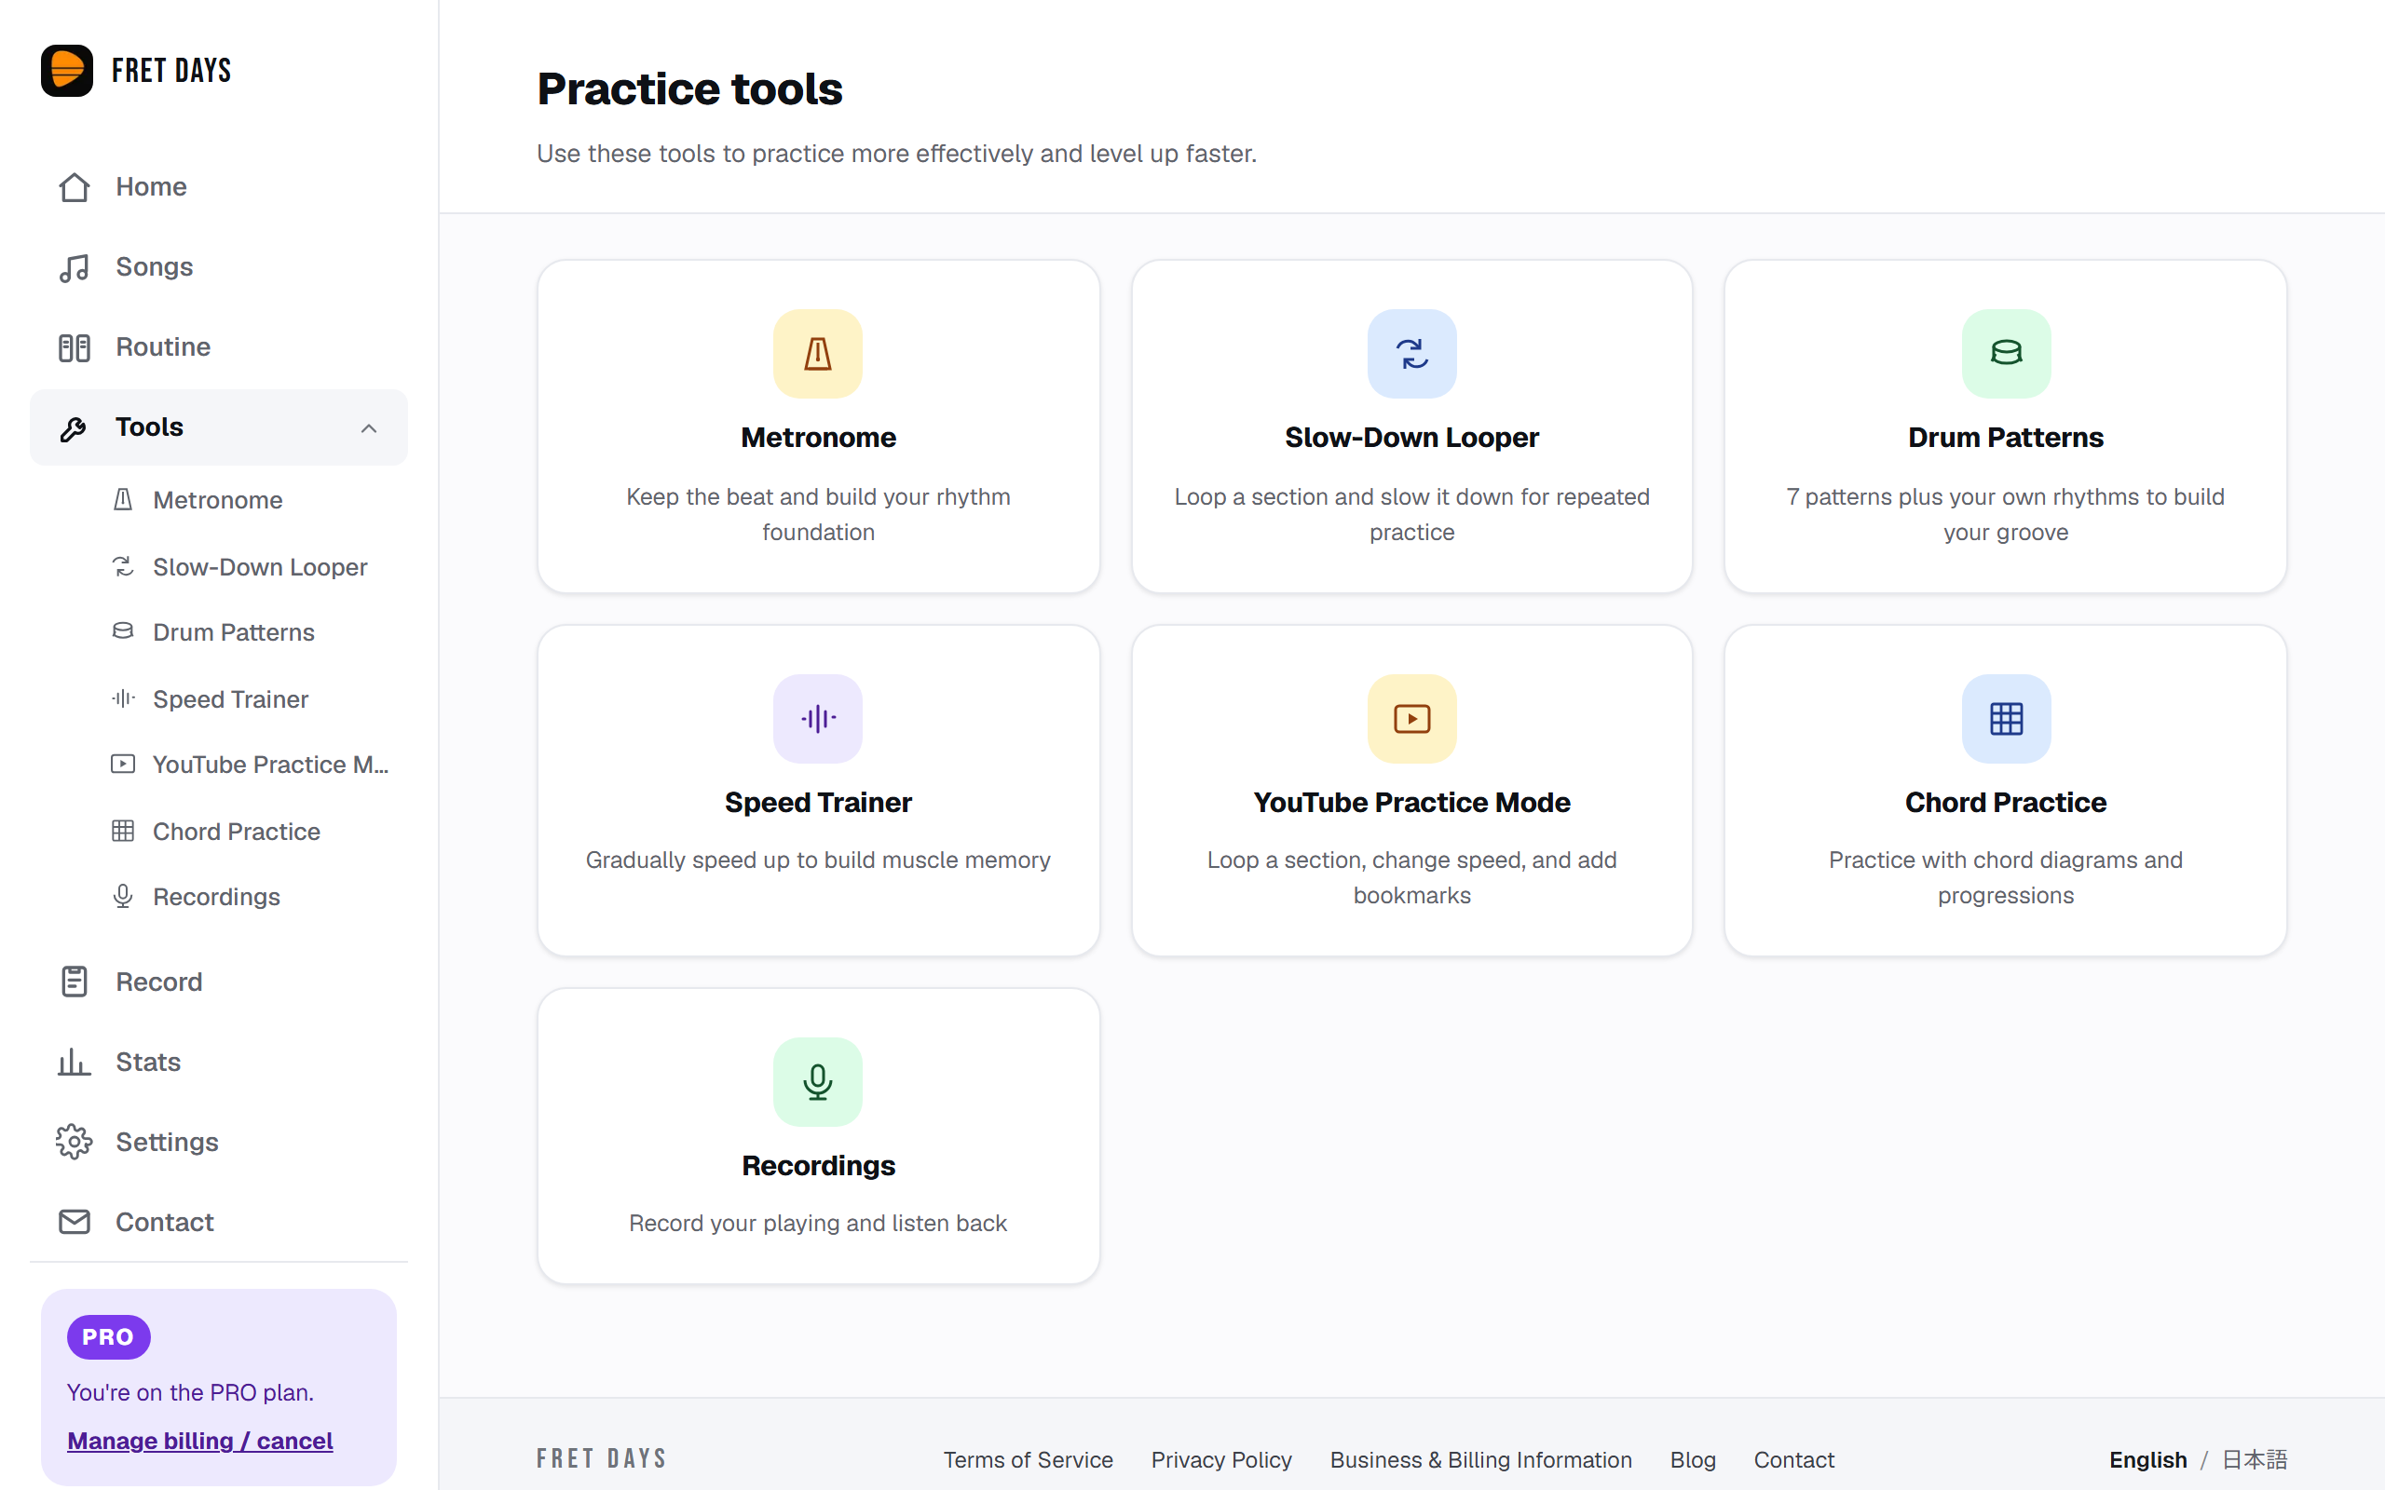This screenshot has width=2385, height=1490.
Task: Go to the Stats page label
Action: tap(148, 1062)
